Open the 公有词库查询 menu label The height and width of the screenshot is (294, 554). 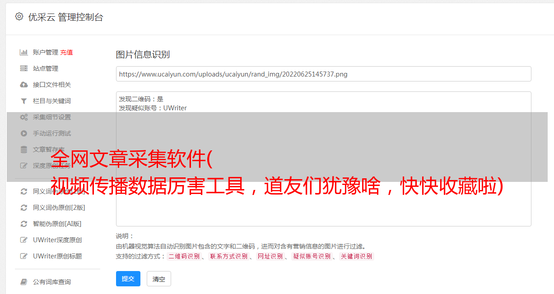[x=52, y=282]
